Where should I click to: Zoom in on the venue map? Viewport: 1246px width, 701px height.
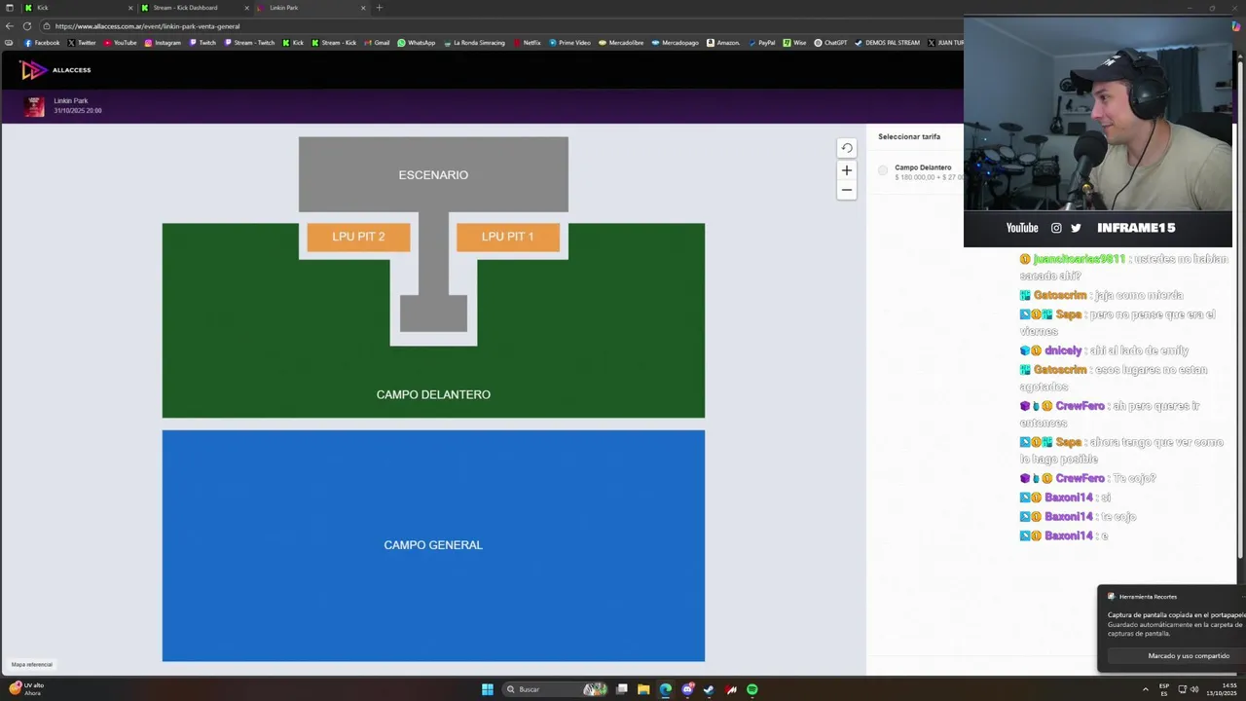click(x=846, y=170)
